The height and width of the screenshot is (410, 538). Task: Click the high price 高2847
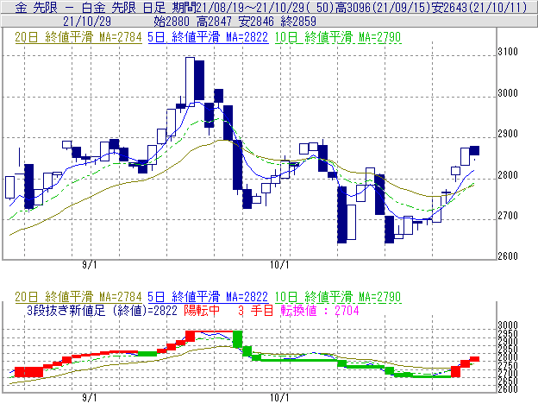[x=214, y=22]
